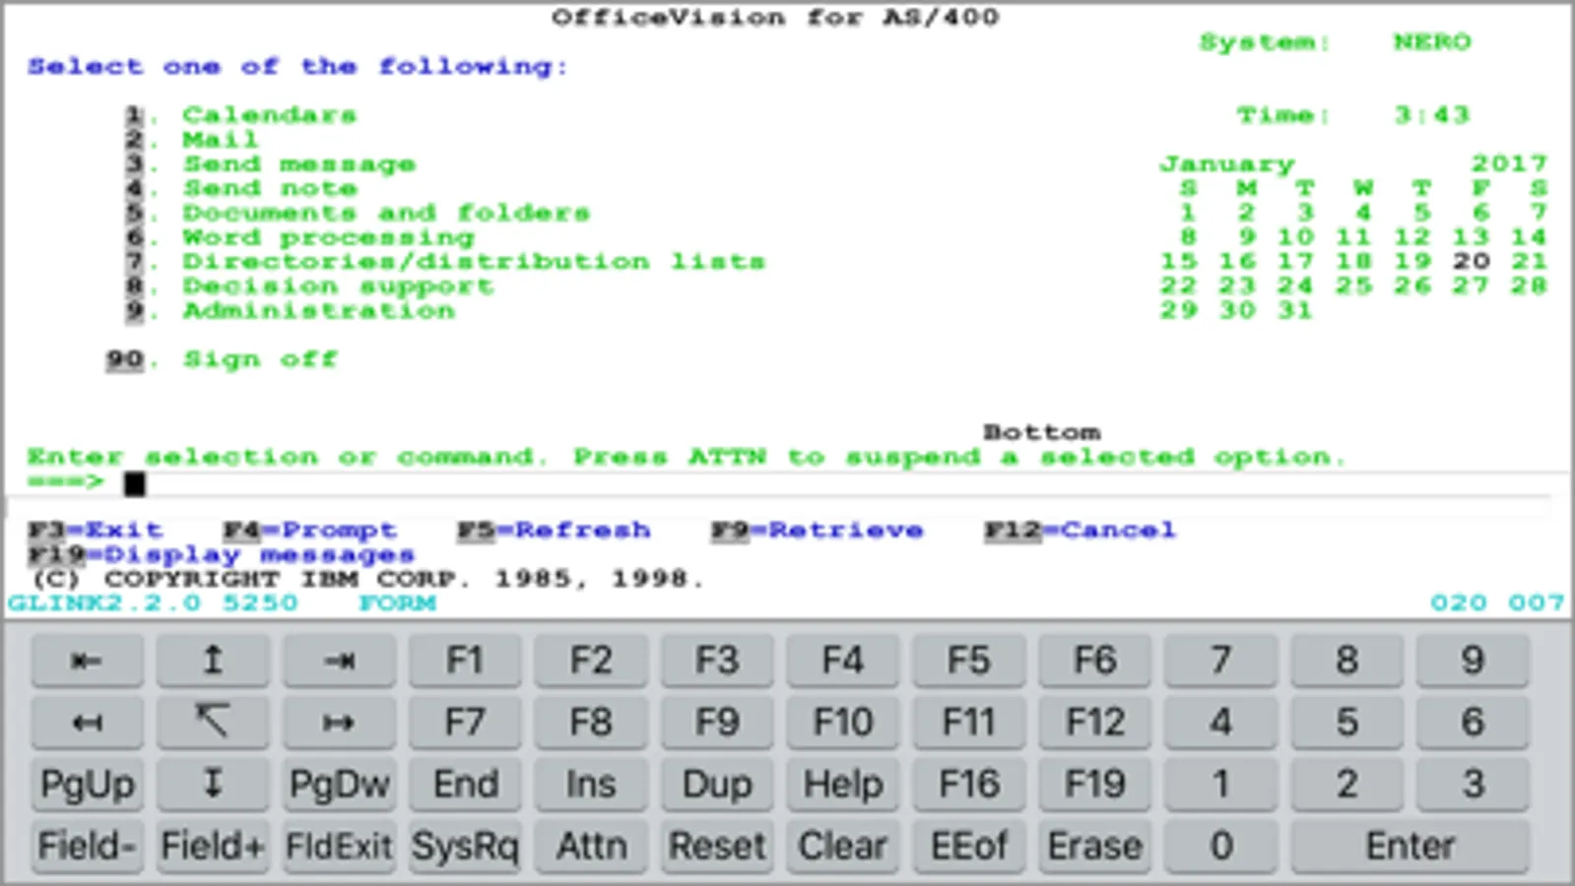Tap the number 7 key
Image resolution: width=1575 pixels, height=886 pixels.
[1221, 661]
